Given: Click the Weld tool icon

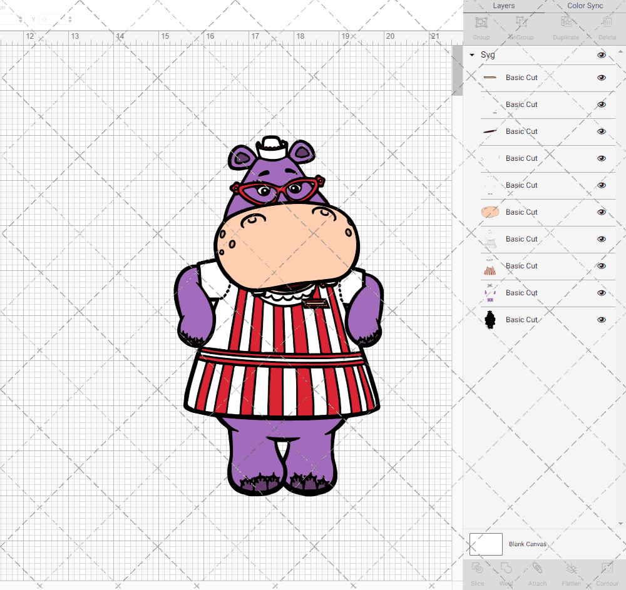Looking at the screenshot, I should tap(506, 567).
